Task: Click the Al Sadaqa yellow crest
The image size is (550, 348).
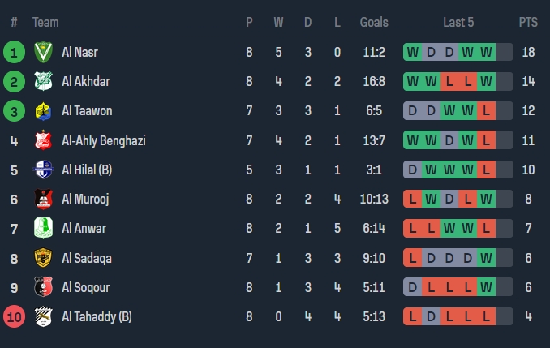Action: (43, 257)
